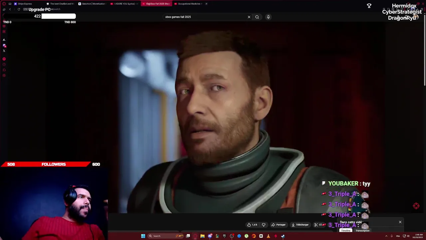The width and height of the screenshot is (426, 240).
Task: Open Opera GX from the taskbar
Action: (195, 236)
